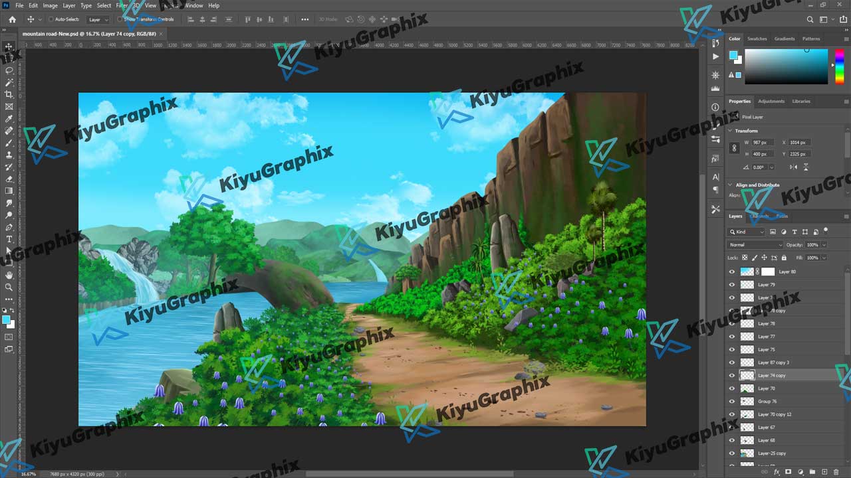Switch to the Swatches tab

757,39
